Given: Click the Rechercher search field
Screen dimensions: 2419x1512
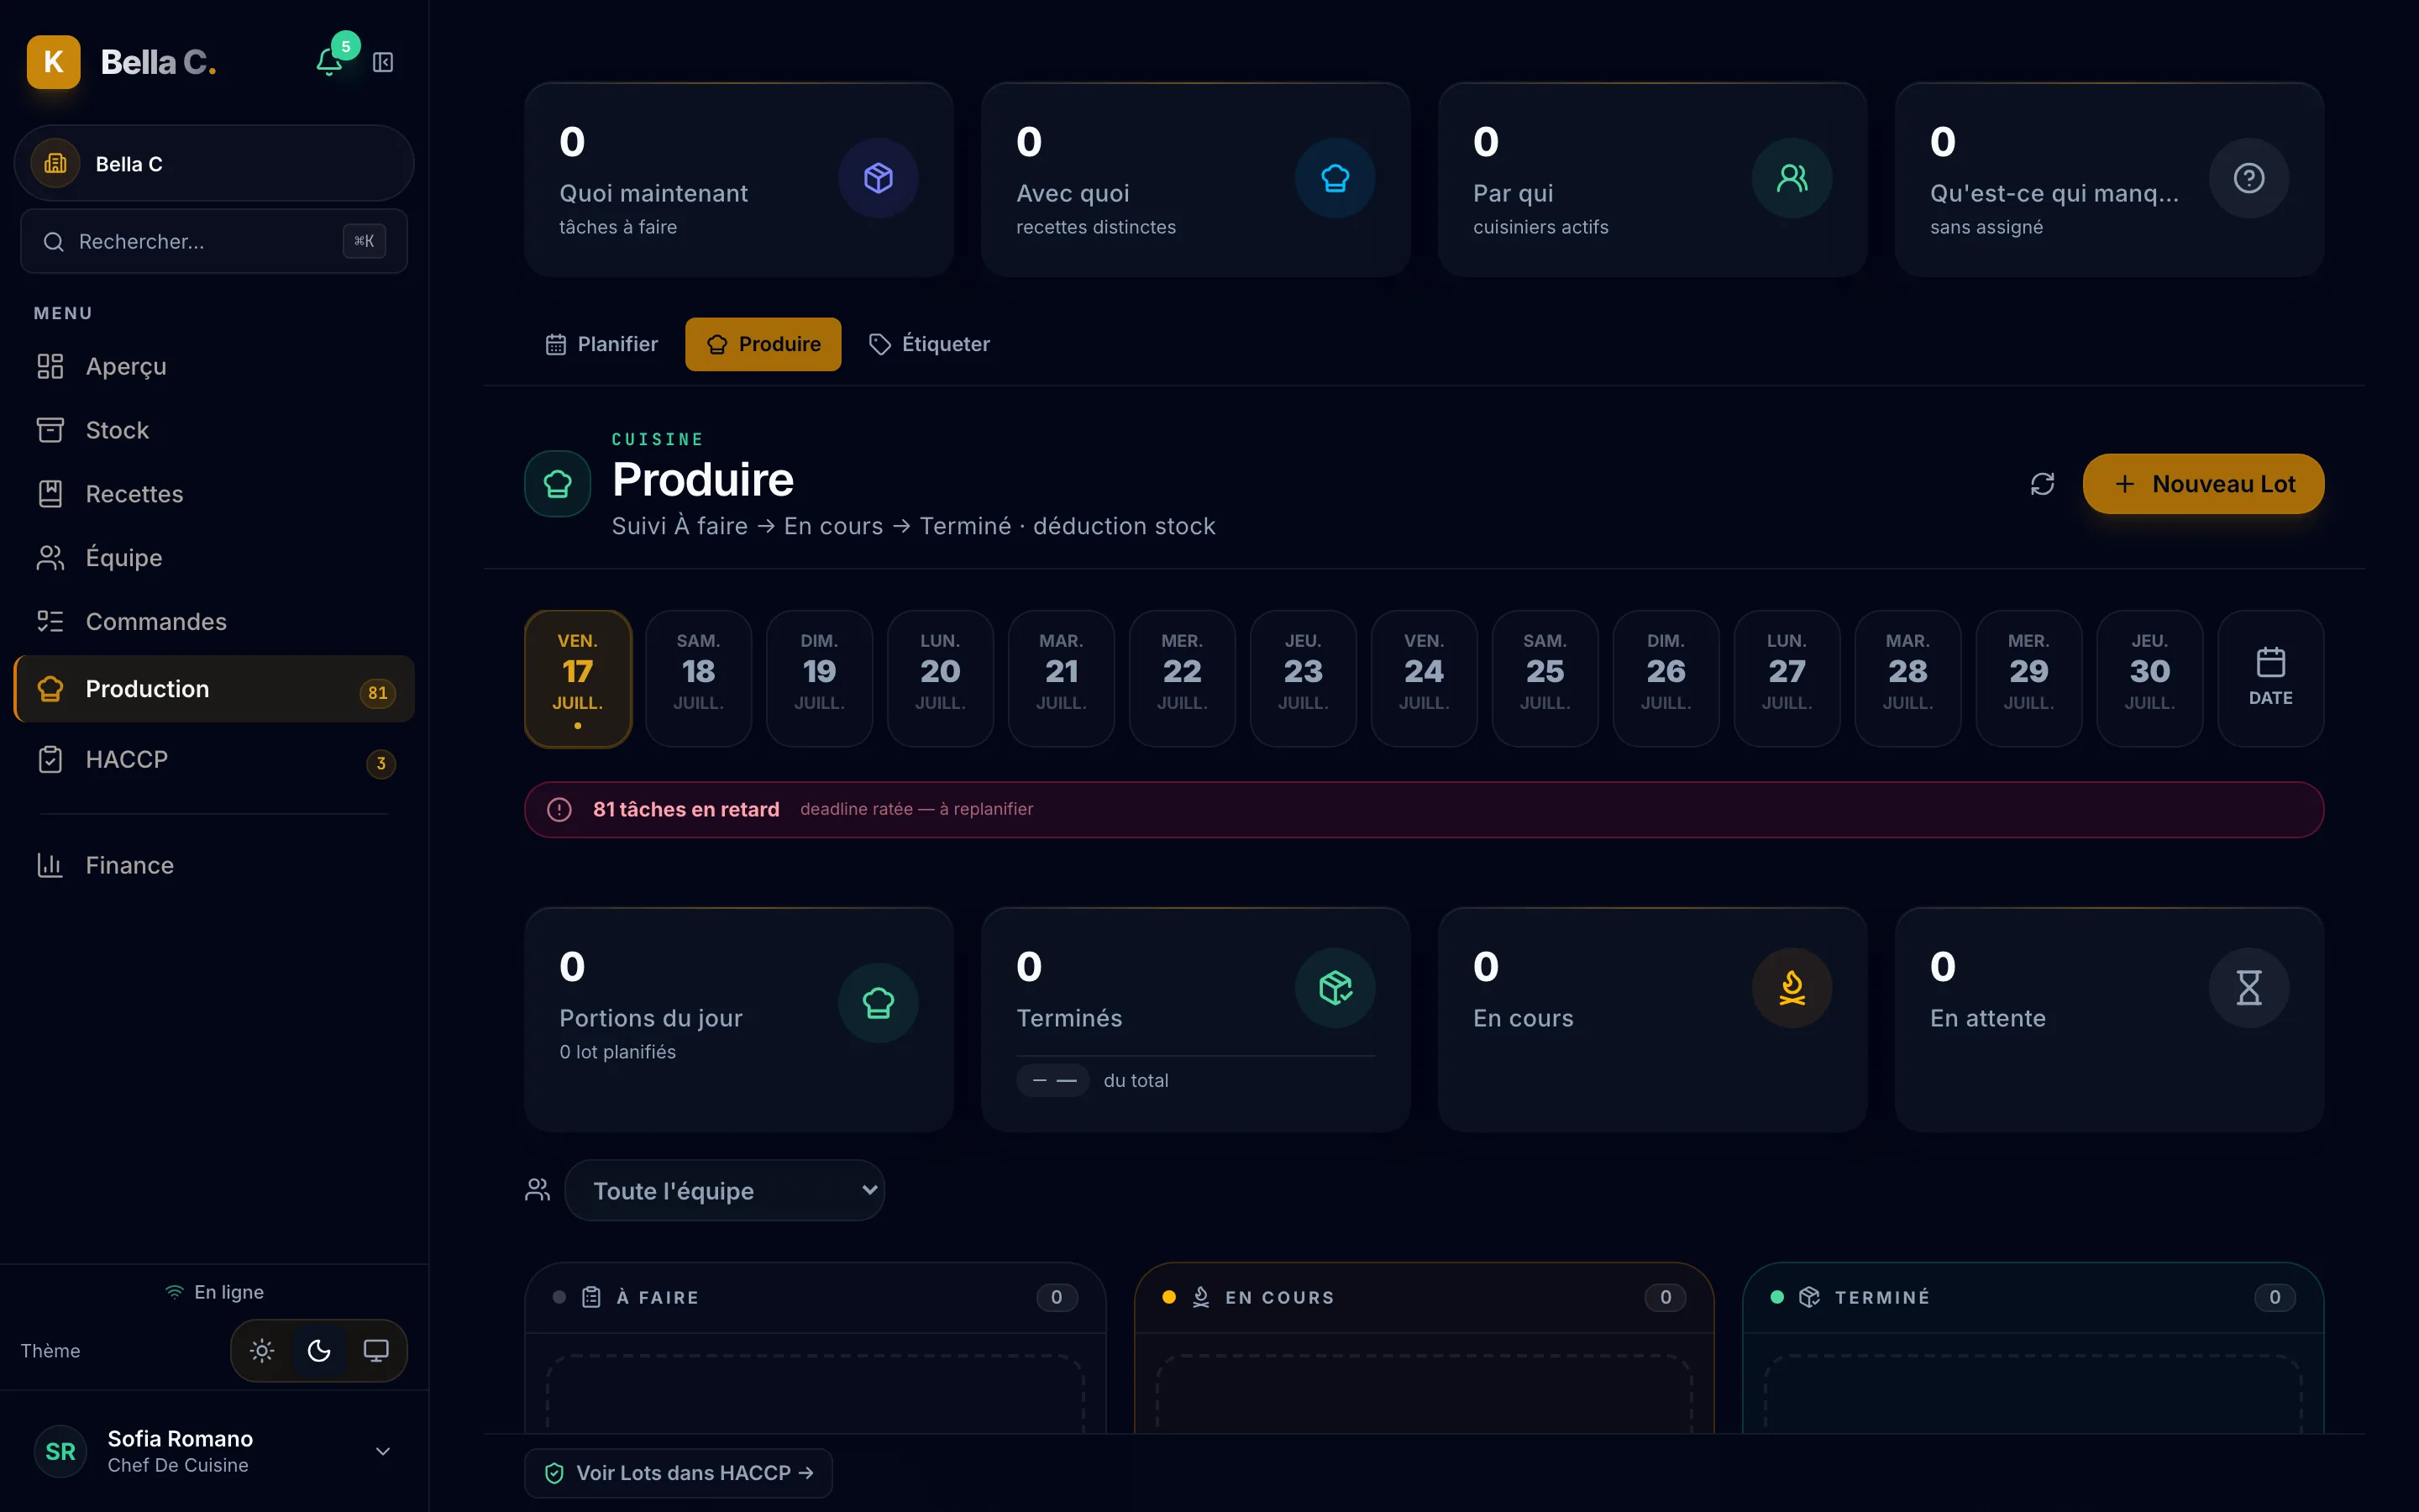Looking at the screenshot, I should click(214, 241).
